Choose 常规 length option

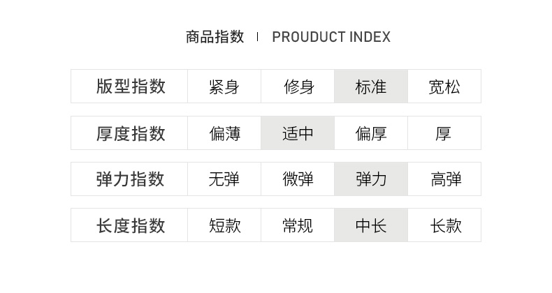click(x=298, y=225)
